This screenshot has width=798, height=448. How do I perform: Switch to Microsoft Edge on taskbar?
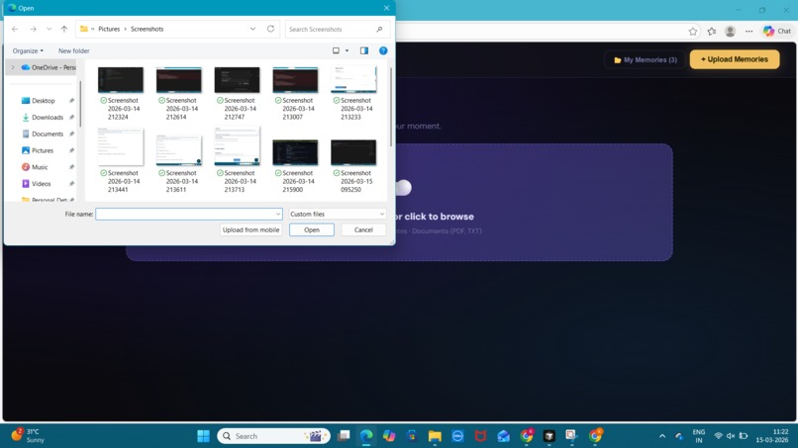point(366,436)
